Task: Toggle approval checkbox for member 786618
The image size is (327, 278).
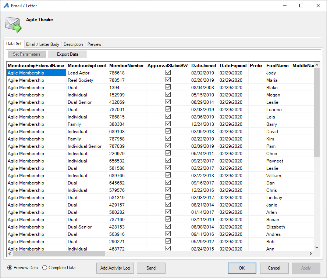Action: click(168, 72)
